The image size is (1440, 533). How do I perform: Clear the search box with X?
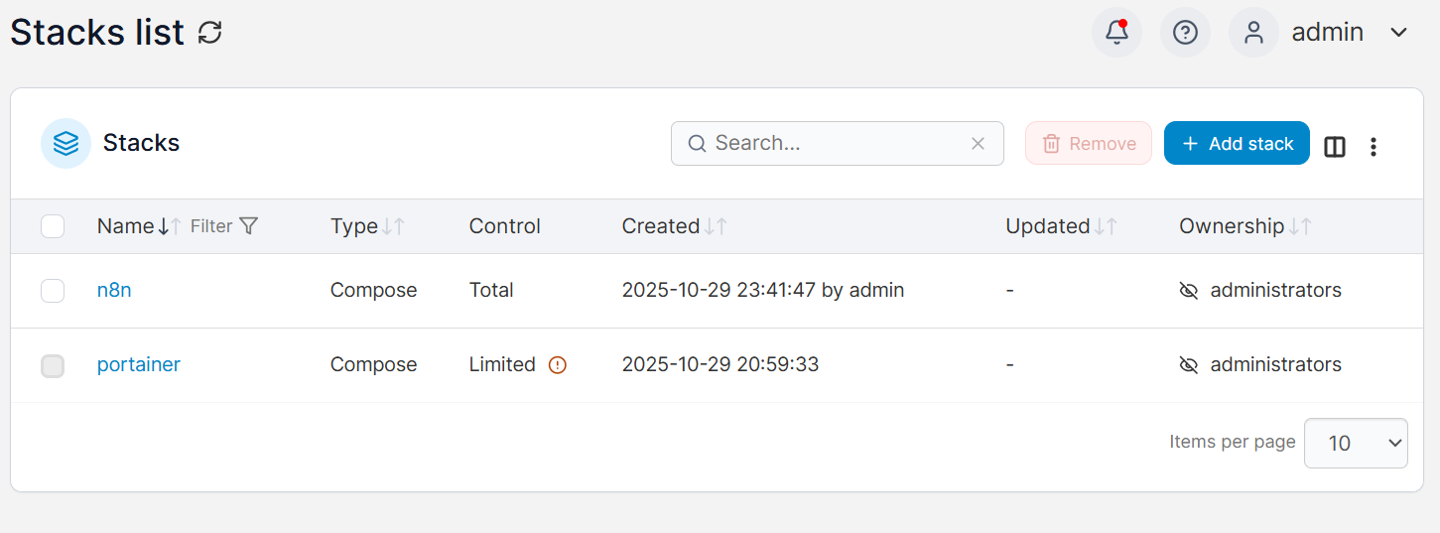tap(978, 144)
